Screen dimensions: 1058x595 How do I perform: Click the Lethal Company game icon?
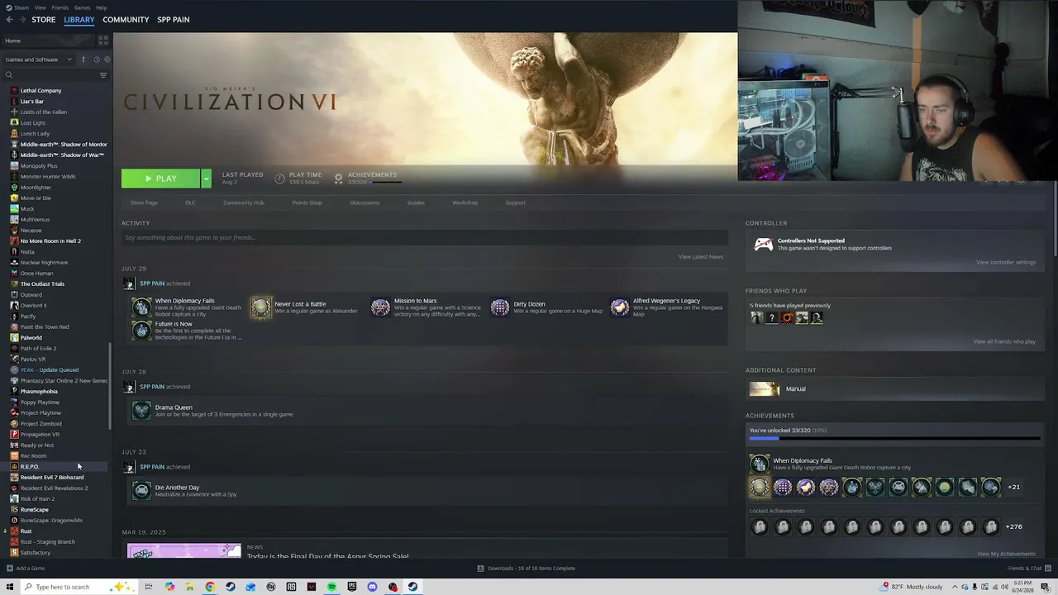point(14,90)
